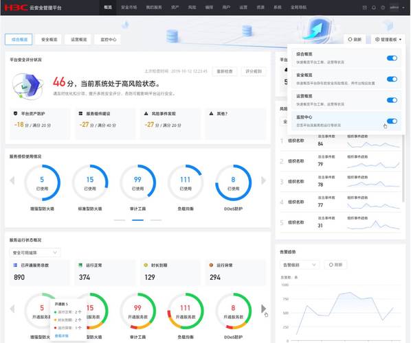Click the stack icon beside 服务组件建设
This screenshot has width=411, height=343.
[80, 113]
